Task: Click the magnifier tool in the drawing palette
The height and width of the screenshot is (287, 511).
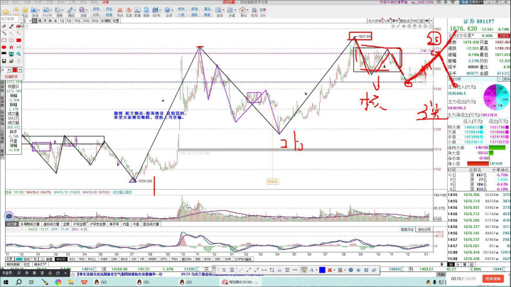Action: tap(18, 54)
